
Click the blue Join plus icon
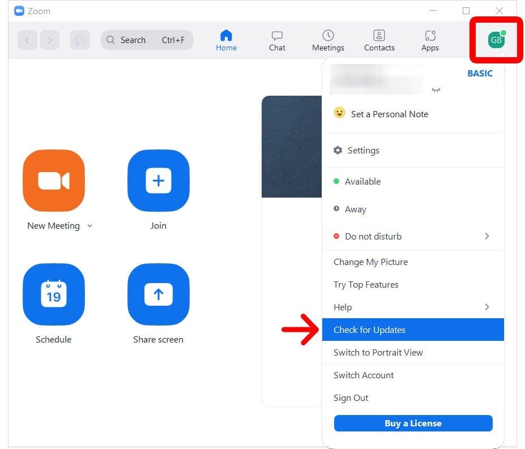tap(159, 181)
